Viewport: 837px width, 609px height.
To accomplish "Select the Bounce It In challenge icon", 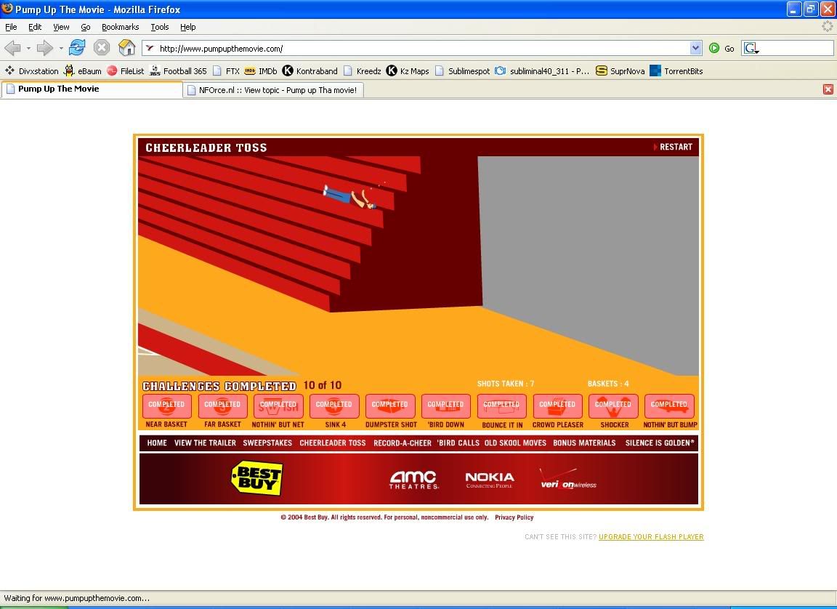I will pyautogui.click(x=502, y=406).
